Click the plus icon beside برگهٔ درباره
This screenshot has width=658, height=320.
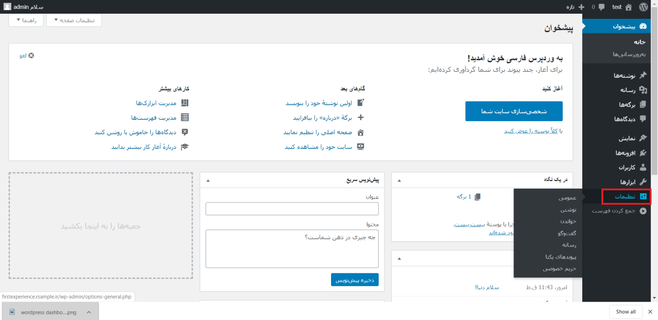(361, 117)
